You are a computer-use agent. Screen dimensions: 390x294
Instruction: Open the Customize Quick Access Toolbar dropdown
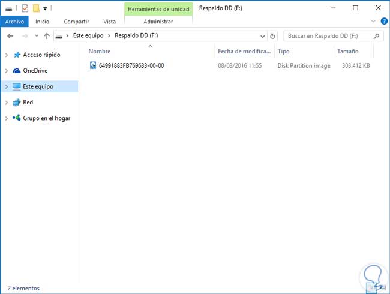click(45, 9)
